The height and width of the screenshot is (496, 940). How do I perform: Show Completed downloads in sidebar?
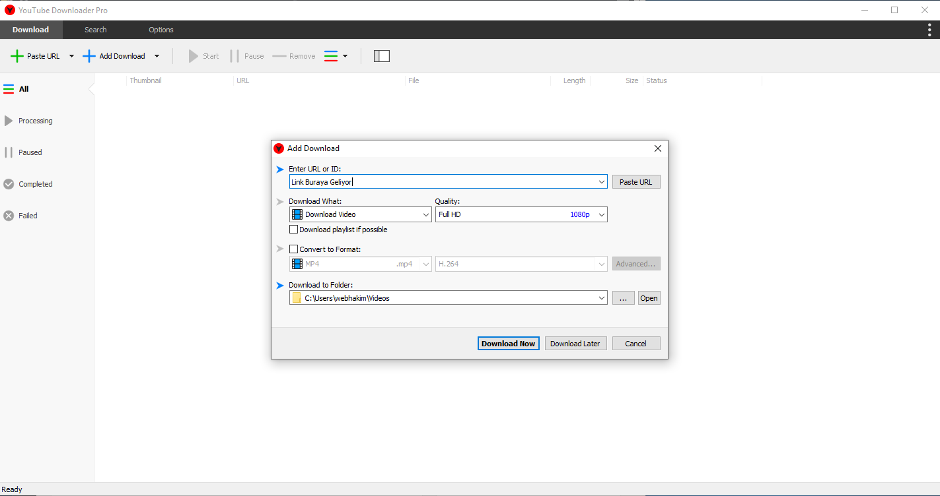coord(46,184)
